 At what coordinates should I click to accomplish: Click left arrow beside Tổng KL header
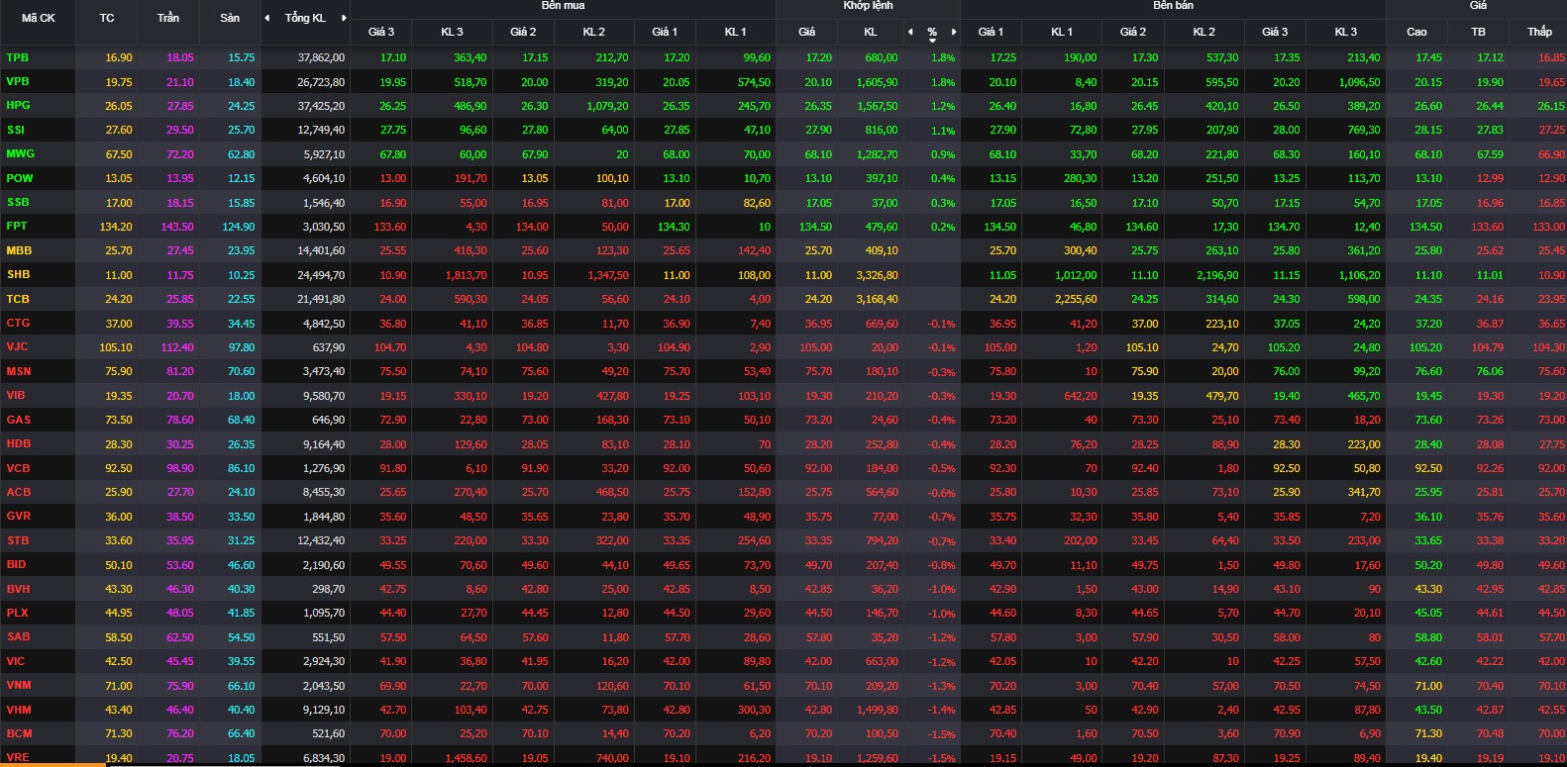click(x=266, y=18)
